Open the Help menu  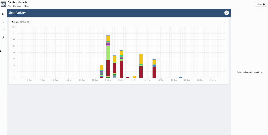click(26, 6)
